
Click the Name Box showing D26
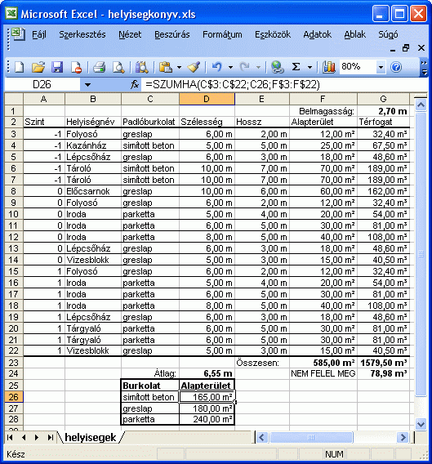coord(42,85)
